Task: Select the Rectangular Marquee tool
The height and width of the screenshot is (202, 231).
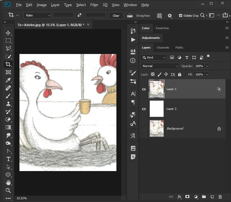Action: 8,41
